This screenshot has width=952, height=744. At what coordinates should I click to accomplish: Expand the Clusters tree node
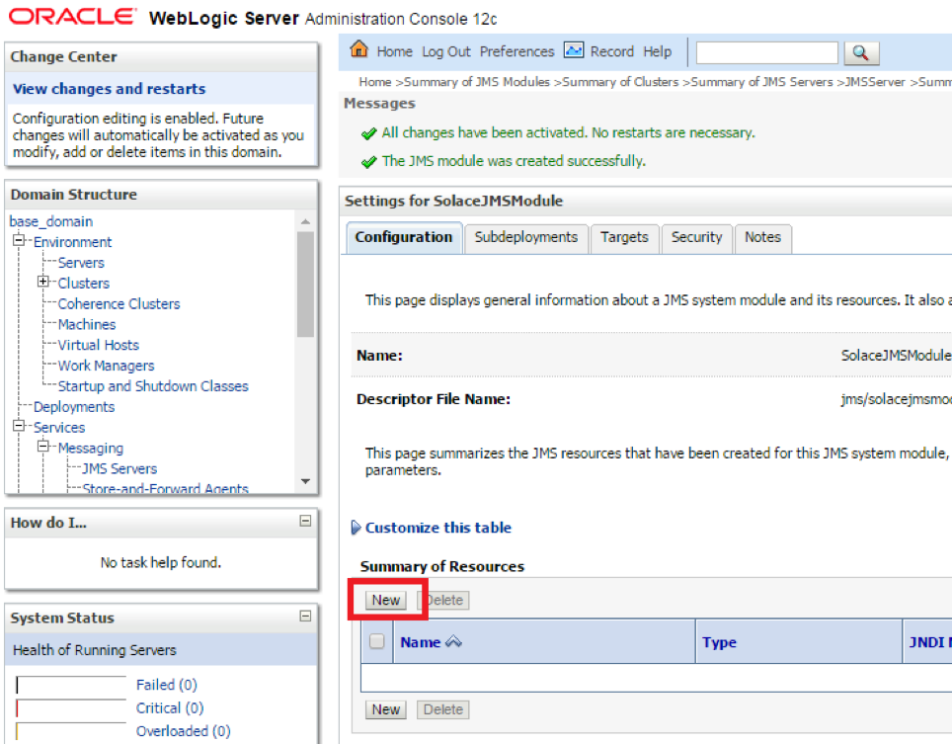coord(43,284)
